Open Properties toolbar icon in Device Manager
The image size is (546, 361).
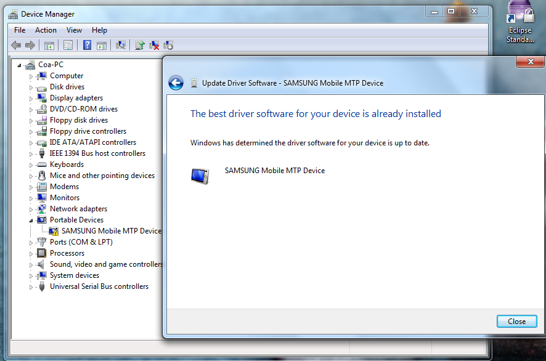pos(68,45)
